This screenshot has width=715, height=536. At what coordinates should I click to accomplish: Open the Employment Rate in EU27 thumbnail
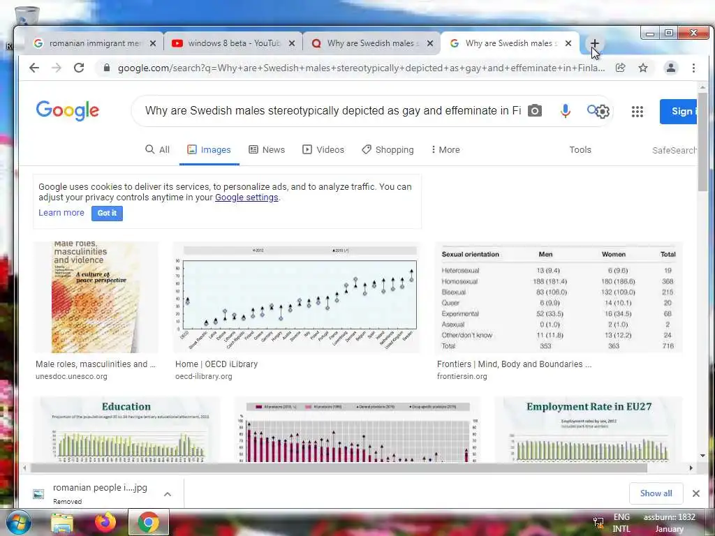pyautogui.click(x=588, y=429)
